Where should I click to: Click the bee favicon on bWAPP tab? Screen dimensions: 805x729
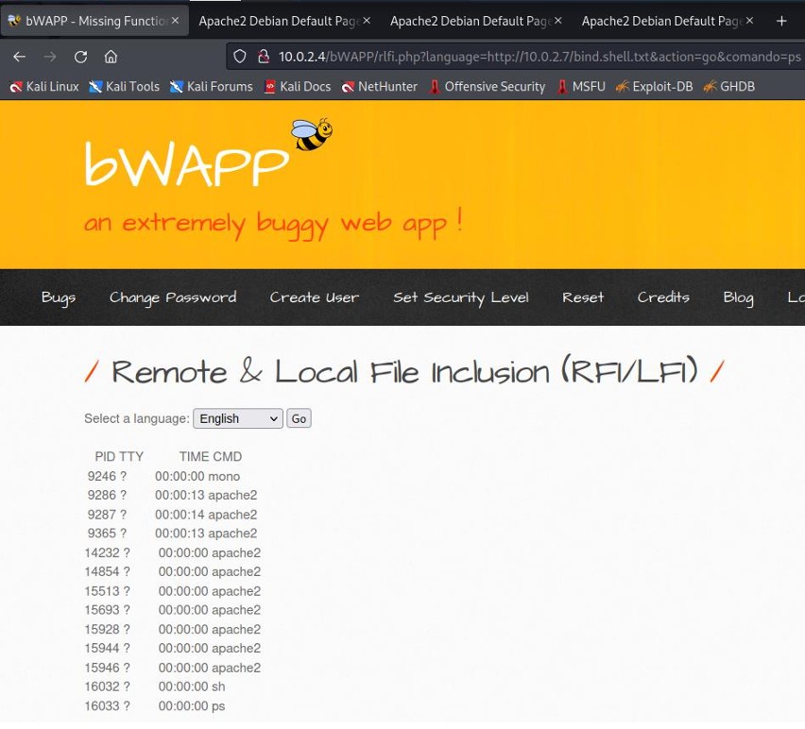(14, 21)
